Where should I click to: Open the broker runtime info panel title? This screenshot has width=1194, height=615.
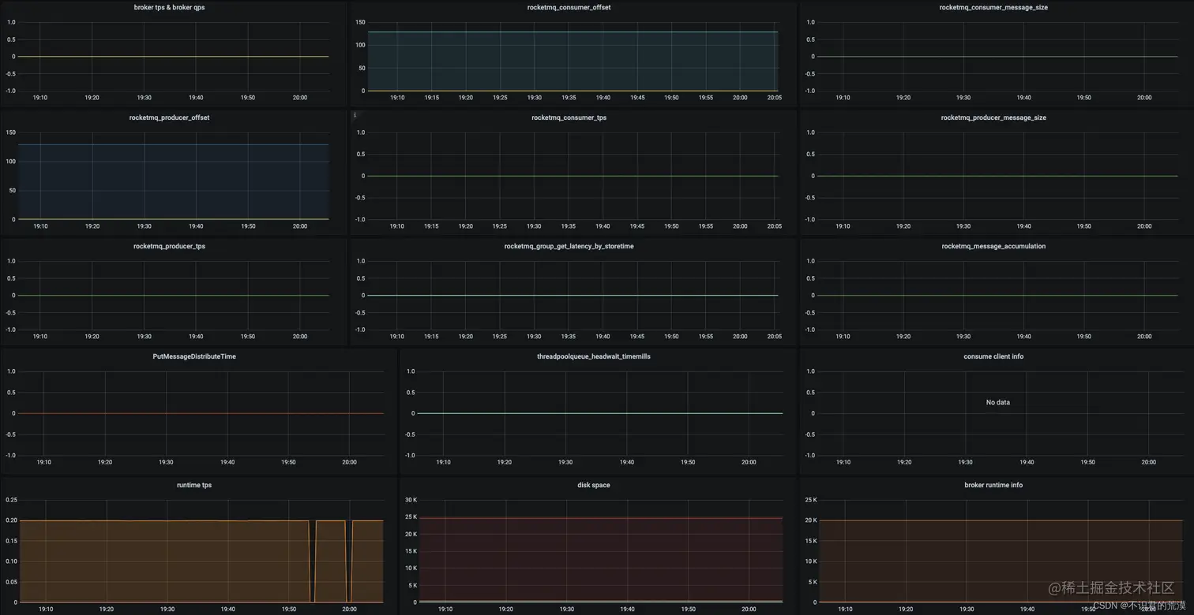993,485
